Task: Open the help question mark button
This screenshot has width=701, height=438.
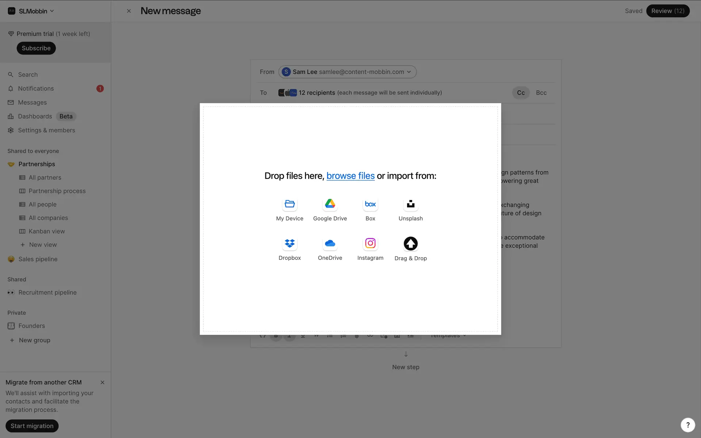Action: [x=687, y=425]
